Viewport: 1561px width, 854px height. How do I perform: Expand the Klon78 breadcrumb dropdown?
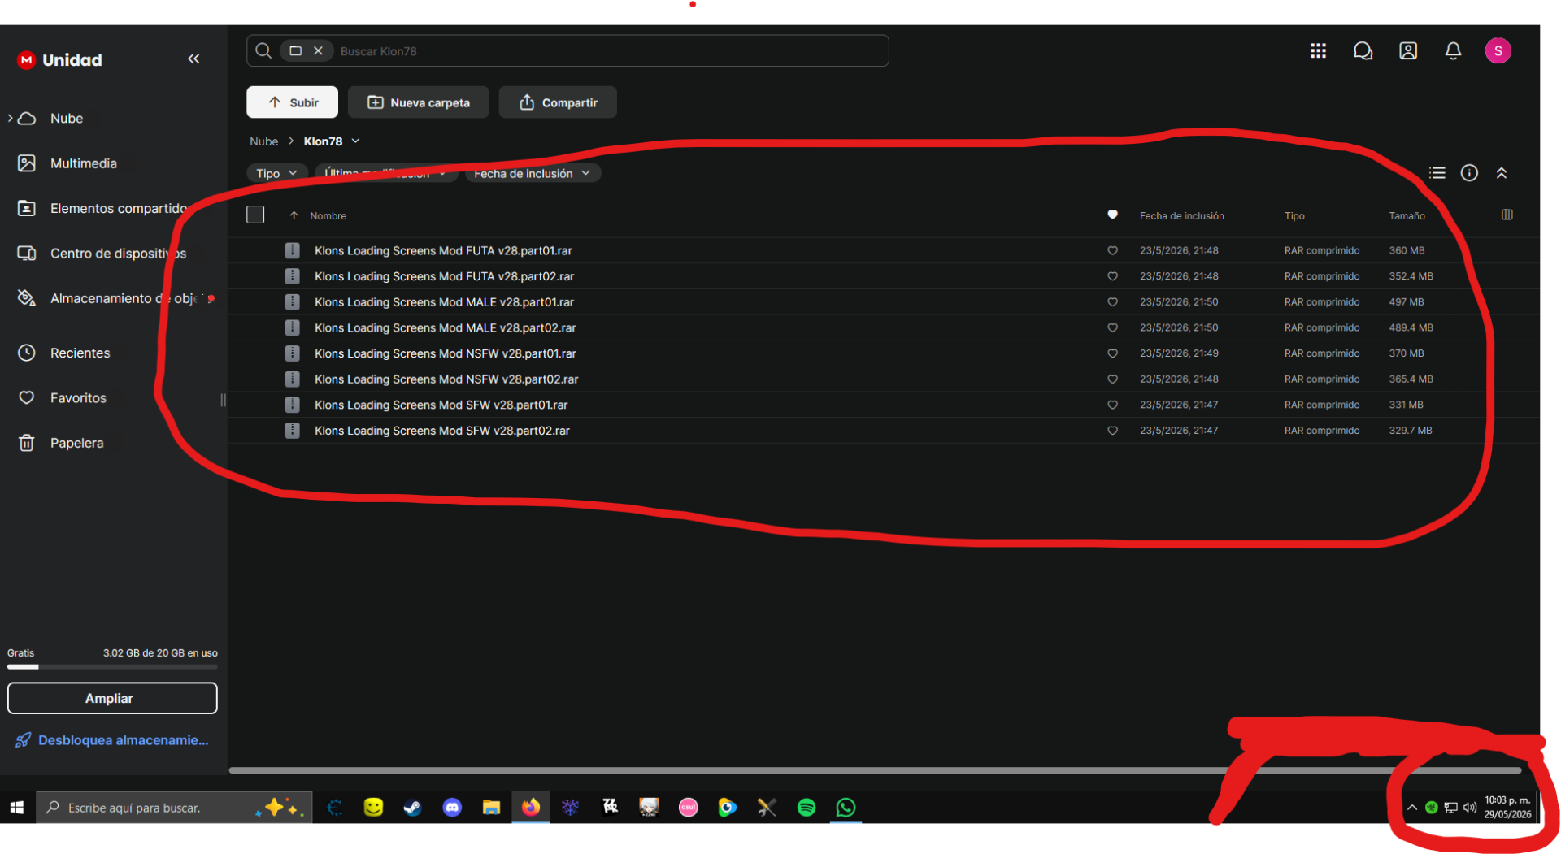point(355,141)
